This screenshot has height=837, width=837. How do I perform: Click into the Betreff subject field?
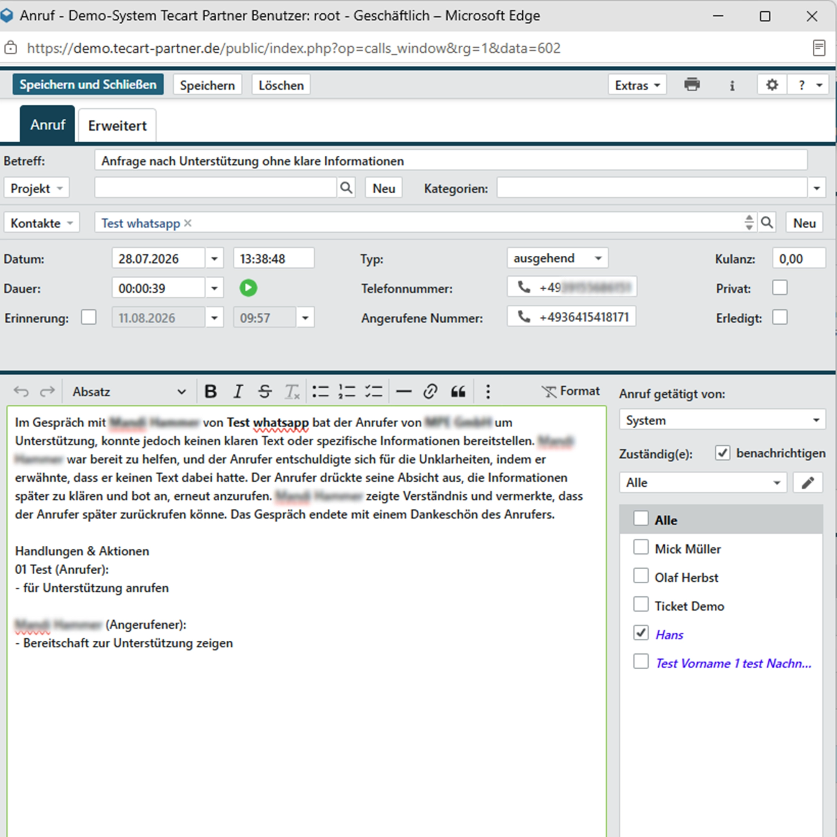coord(451,161)
